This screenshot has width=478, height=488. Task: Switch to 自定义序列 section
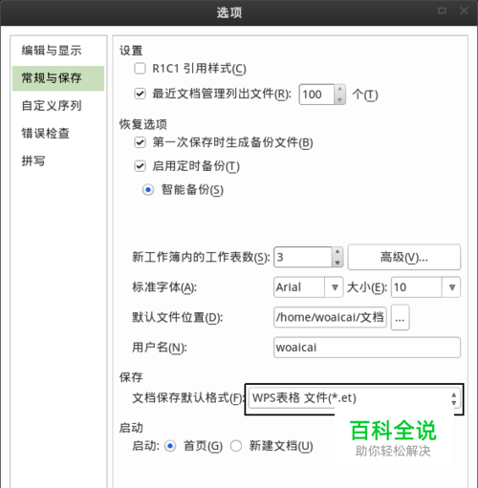(x=52, y=106)
